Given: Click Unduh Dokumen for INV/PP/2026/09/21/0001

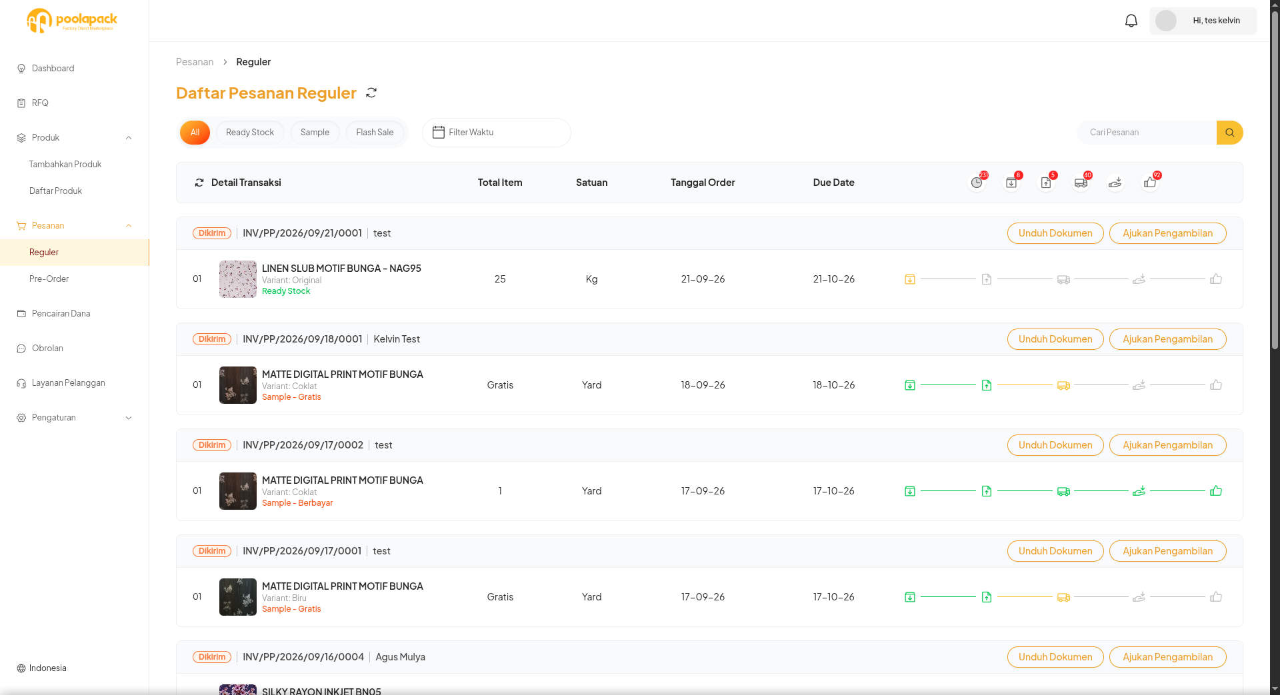Looking at the screenshot, I should coord(1055,233).
